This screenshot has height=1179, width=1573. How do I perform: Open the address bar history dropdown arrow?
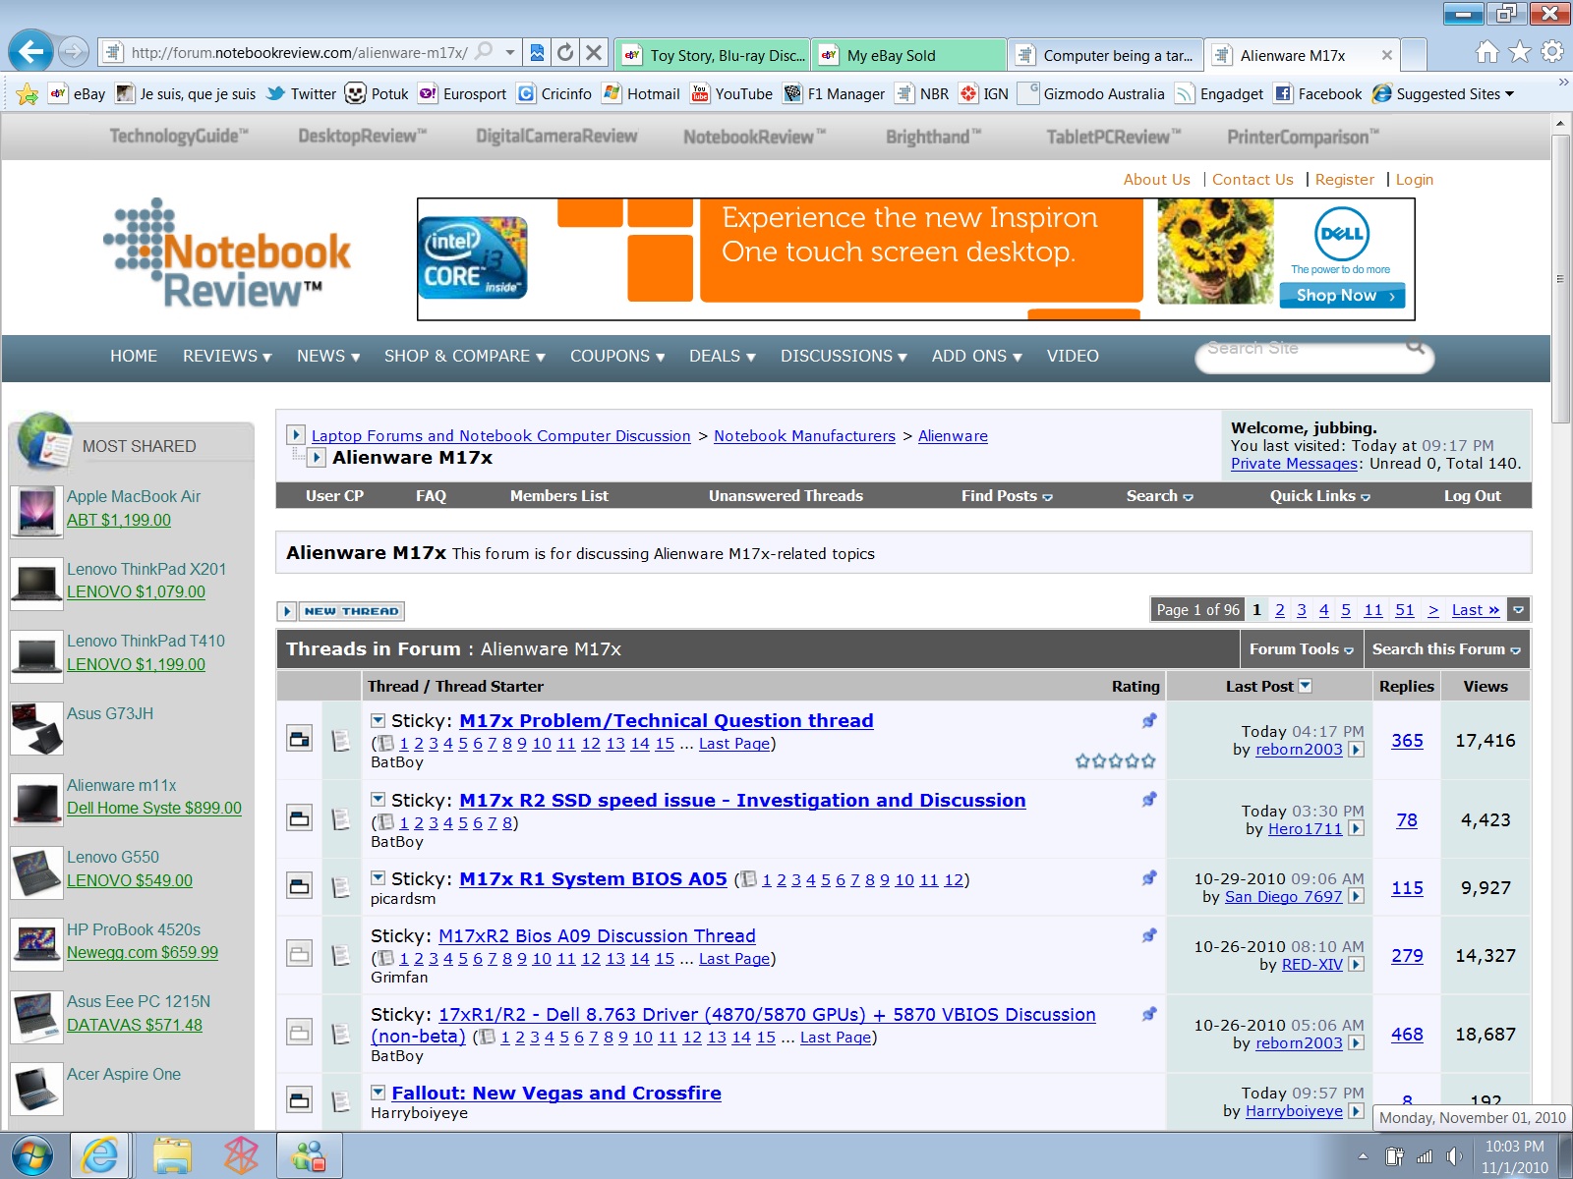(x=509, y=52)
